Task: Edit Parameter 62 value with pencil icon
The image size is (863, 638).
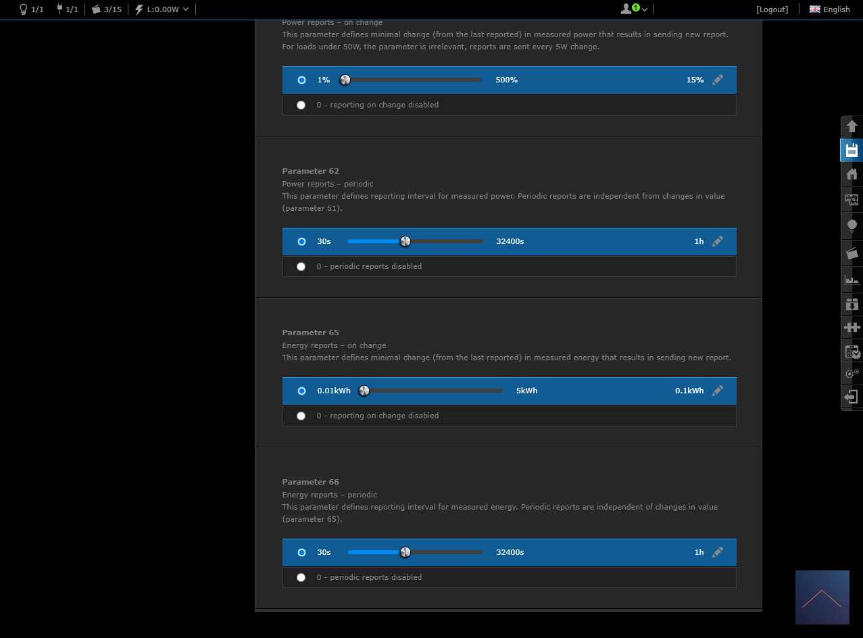Action: point(718,241)
